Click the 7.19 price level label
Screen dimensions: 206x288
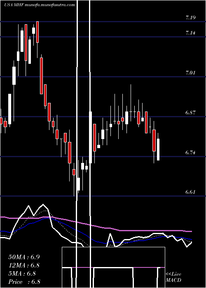coord(190,18)
